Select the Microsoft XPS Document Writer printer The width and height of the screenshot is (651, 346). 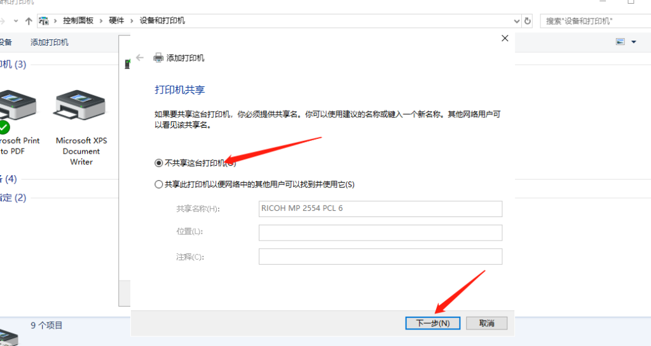point(81,127)
